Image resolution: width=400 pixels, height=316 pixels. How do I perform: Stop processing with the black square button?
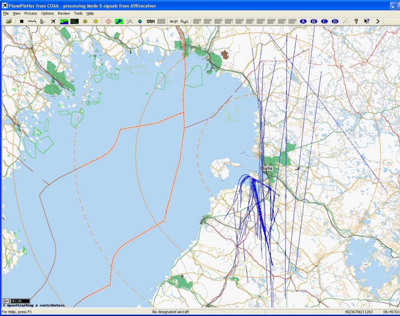[21, 21]
